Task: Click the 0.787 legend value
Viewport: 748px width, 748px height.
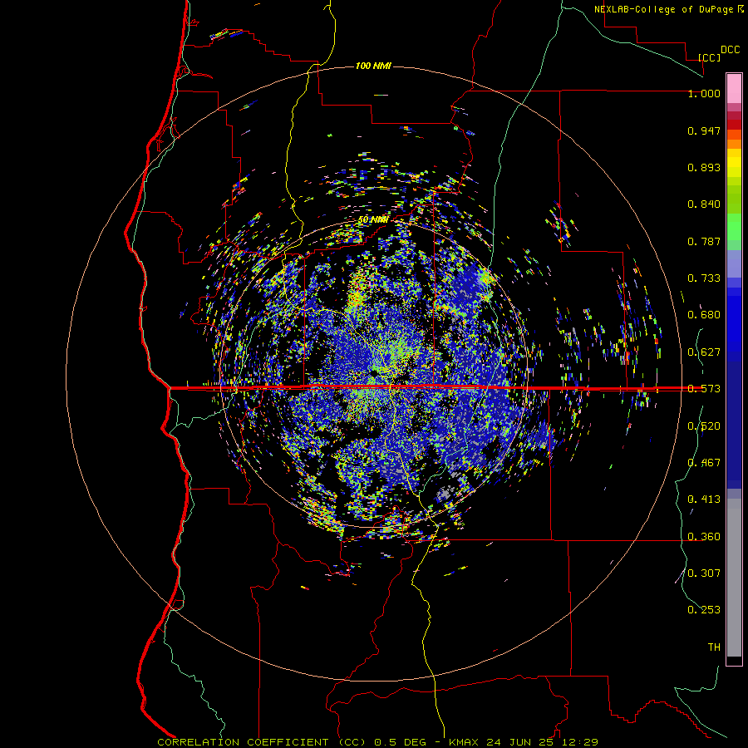Action: point(704,241)
